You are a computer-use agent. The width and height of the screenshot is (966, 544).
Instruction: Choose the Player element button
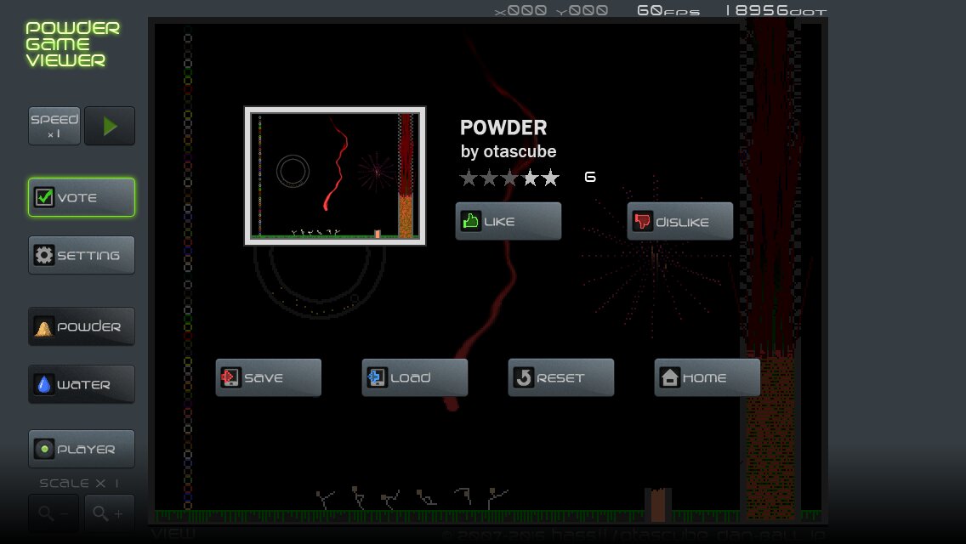82,449
